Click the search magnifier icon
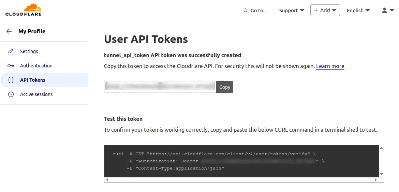The height and width of the screenshot is (192, 399). tap(246, 11)
